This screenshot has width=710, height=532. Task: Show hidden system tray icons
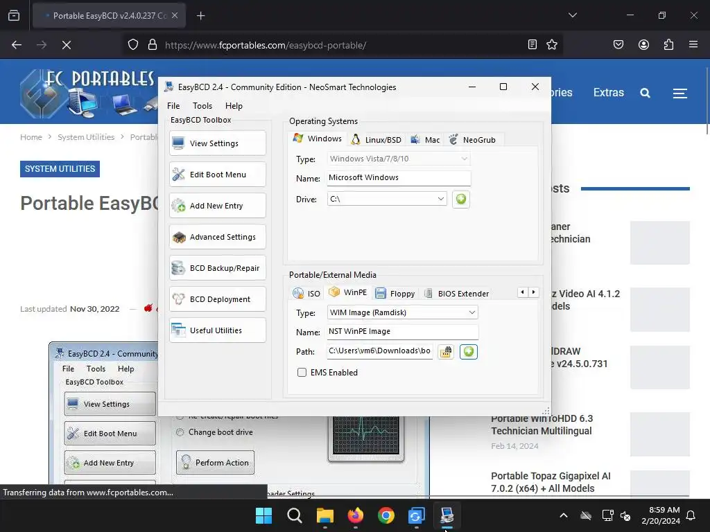pyautogui.click(x=564, y=515)
